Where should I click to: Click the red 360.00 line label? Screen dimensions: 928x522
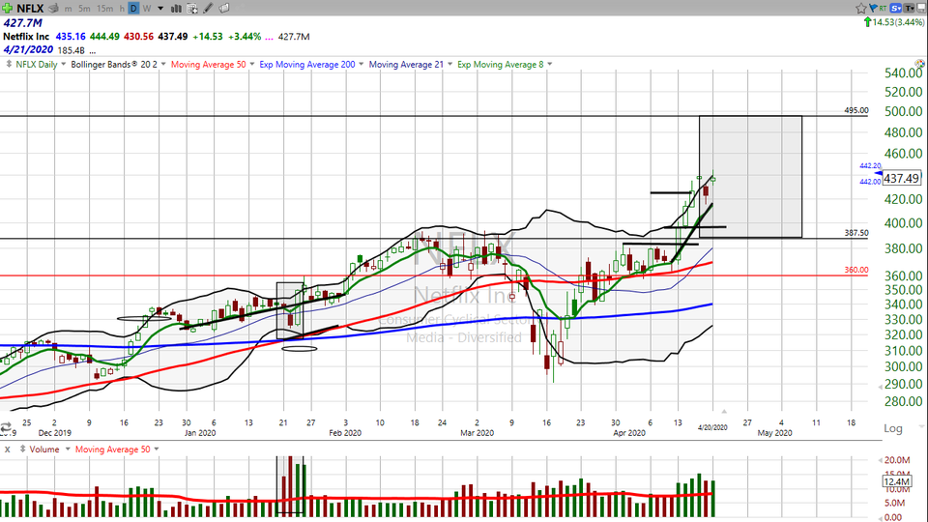855,270
